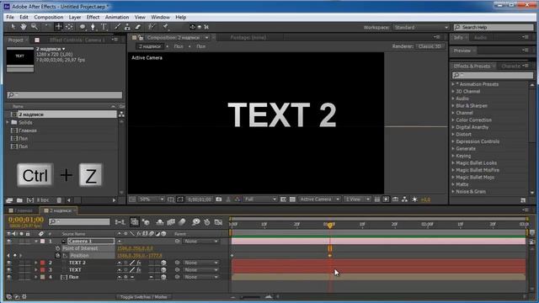Select the Selection arrow tool
Image resolution: width=539 pixels, height=303 pixels.
tap(13, 27)
